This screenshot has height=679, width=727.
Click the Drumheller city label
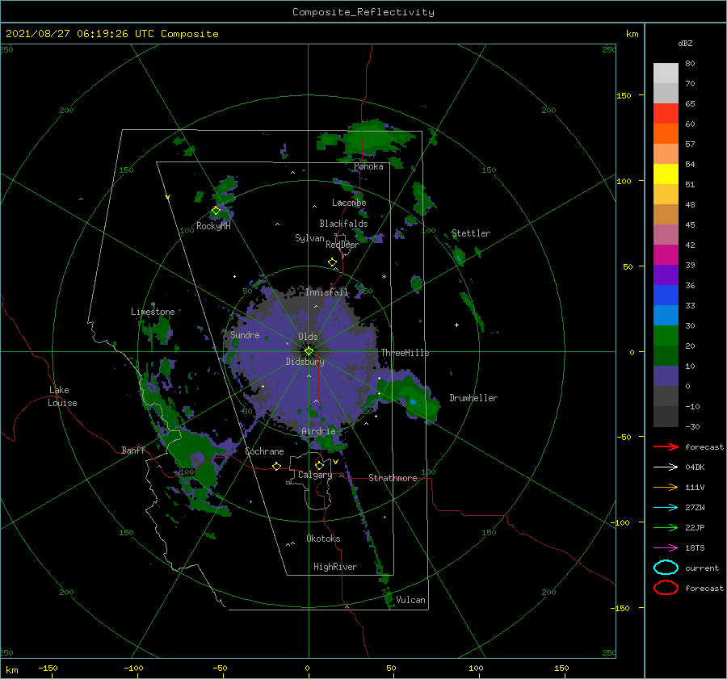click(x=473, y=398)
